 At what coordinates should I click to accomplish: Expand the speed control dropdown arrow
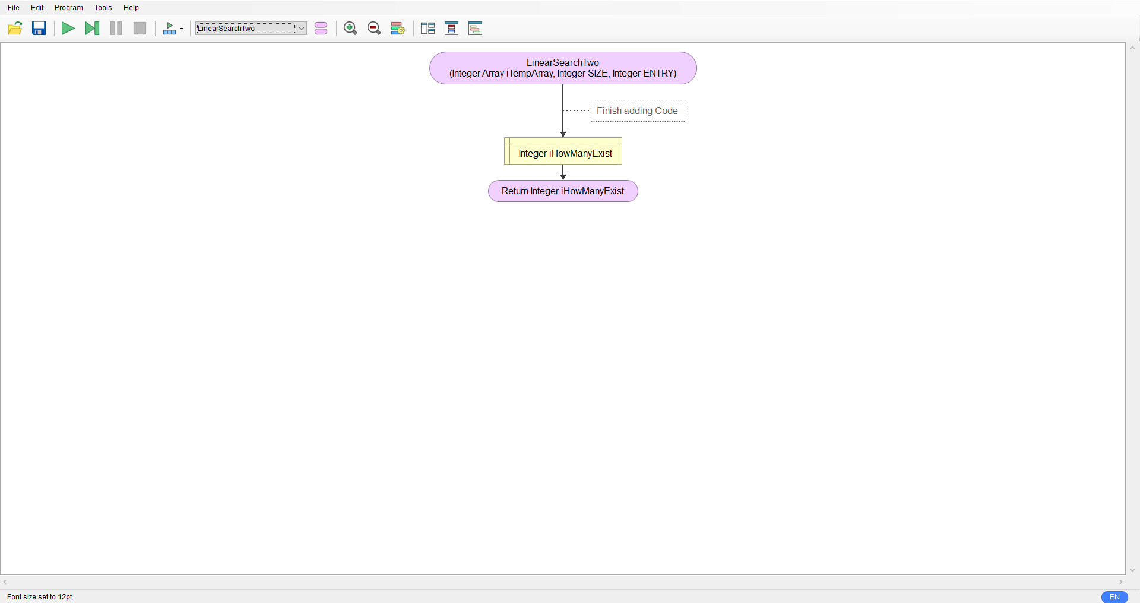[182, 28]
